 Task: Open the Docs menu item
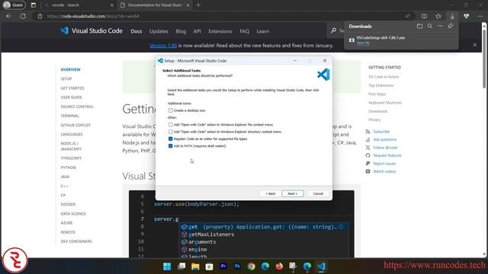[136, 31]
